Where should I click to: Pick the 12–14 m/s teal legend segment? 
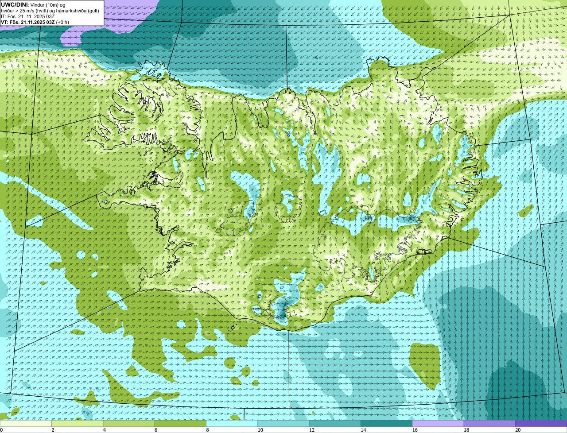[335, 424]
